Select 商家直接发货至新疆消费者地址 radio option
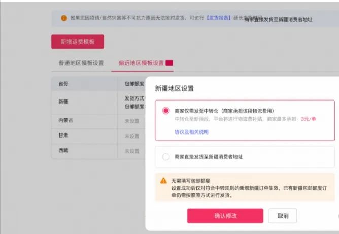Image resolution: width=339 pixels, height=234 pixels. click(x=166, y=157)
